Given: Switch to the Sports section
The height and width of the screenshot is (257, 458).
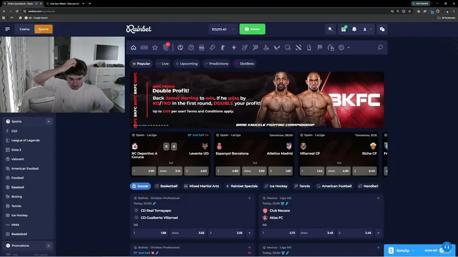Looking at the screenshot, I should [43, 29].
